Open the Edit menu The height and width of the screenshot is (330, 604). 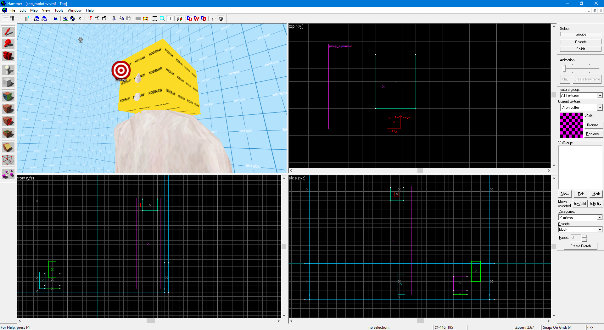23,10
